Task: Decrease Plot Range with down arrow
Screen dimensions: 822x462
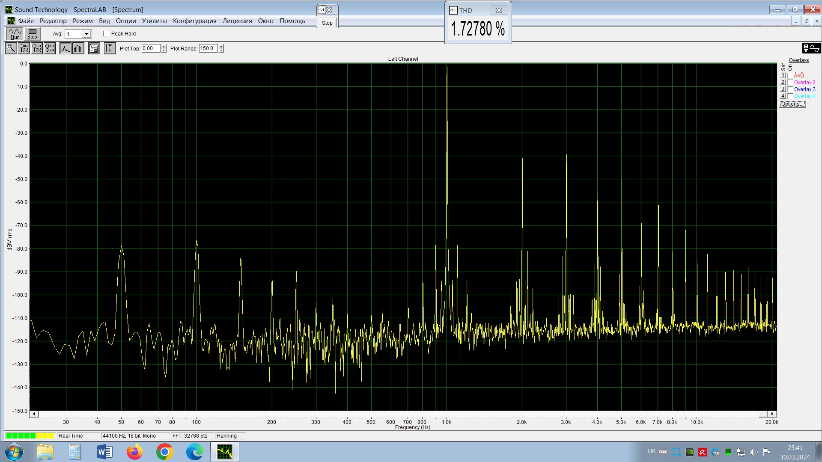Action: click(x=221, y=50)
